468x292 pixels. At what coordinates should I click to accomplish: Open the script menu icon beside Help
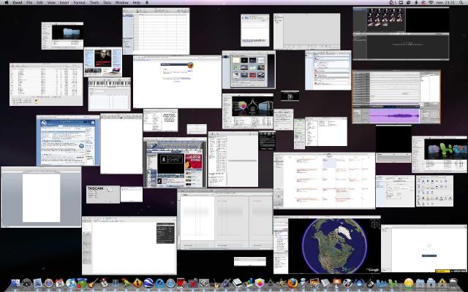point(146,2)
